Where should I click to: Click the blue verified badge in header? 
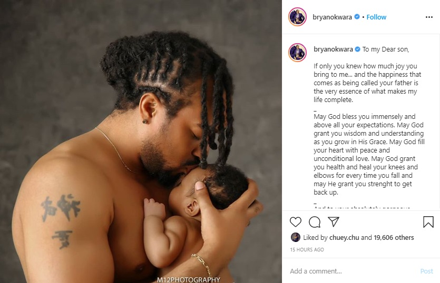coord(357,17)
